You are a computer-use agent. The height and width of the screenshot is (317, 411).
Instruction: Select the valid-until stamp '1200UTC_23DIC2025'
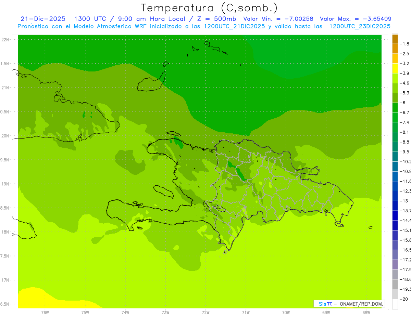[x=360, y=26]
